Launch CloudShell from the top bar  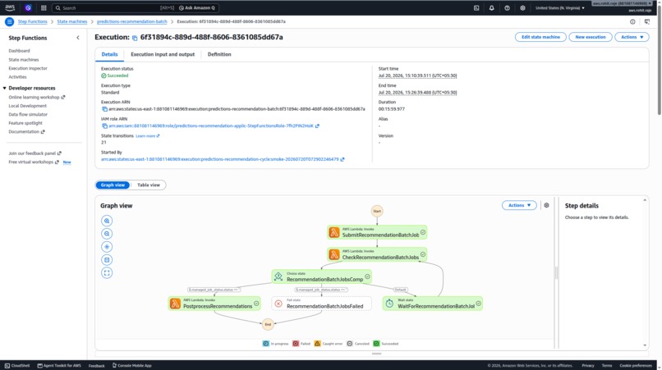(476, 7)
